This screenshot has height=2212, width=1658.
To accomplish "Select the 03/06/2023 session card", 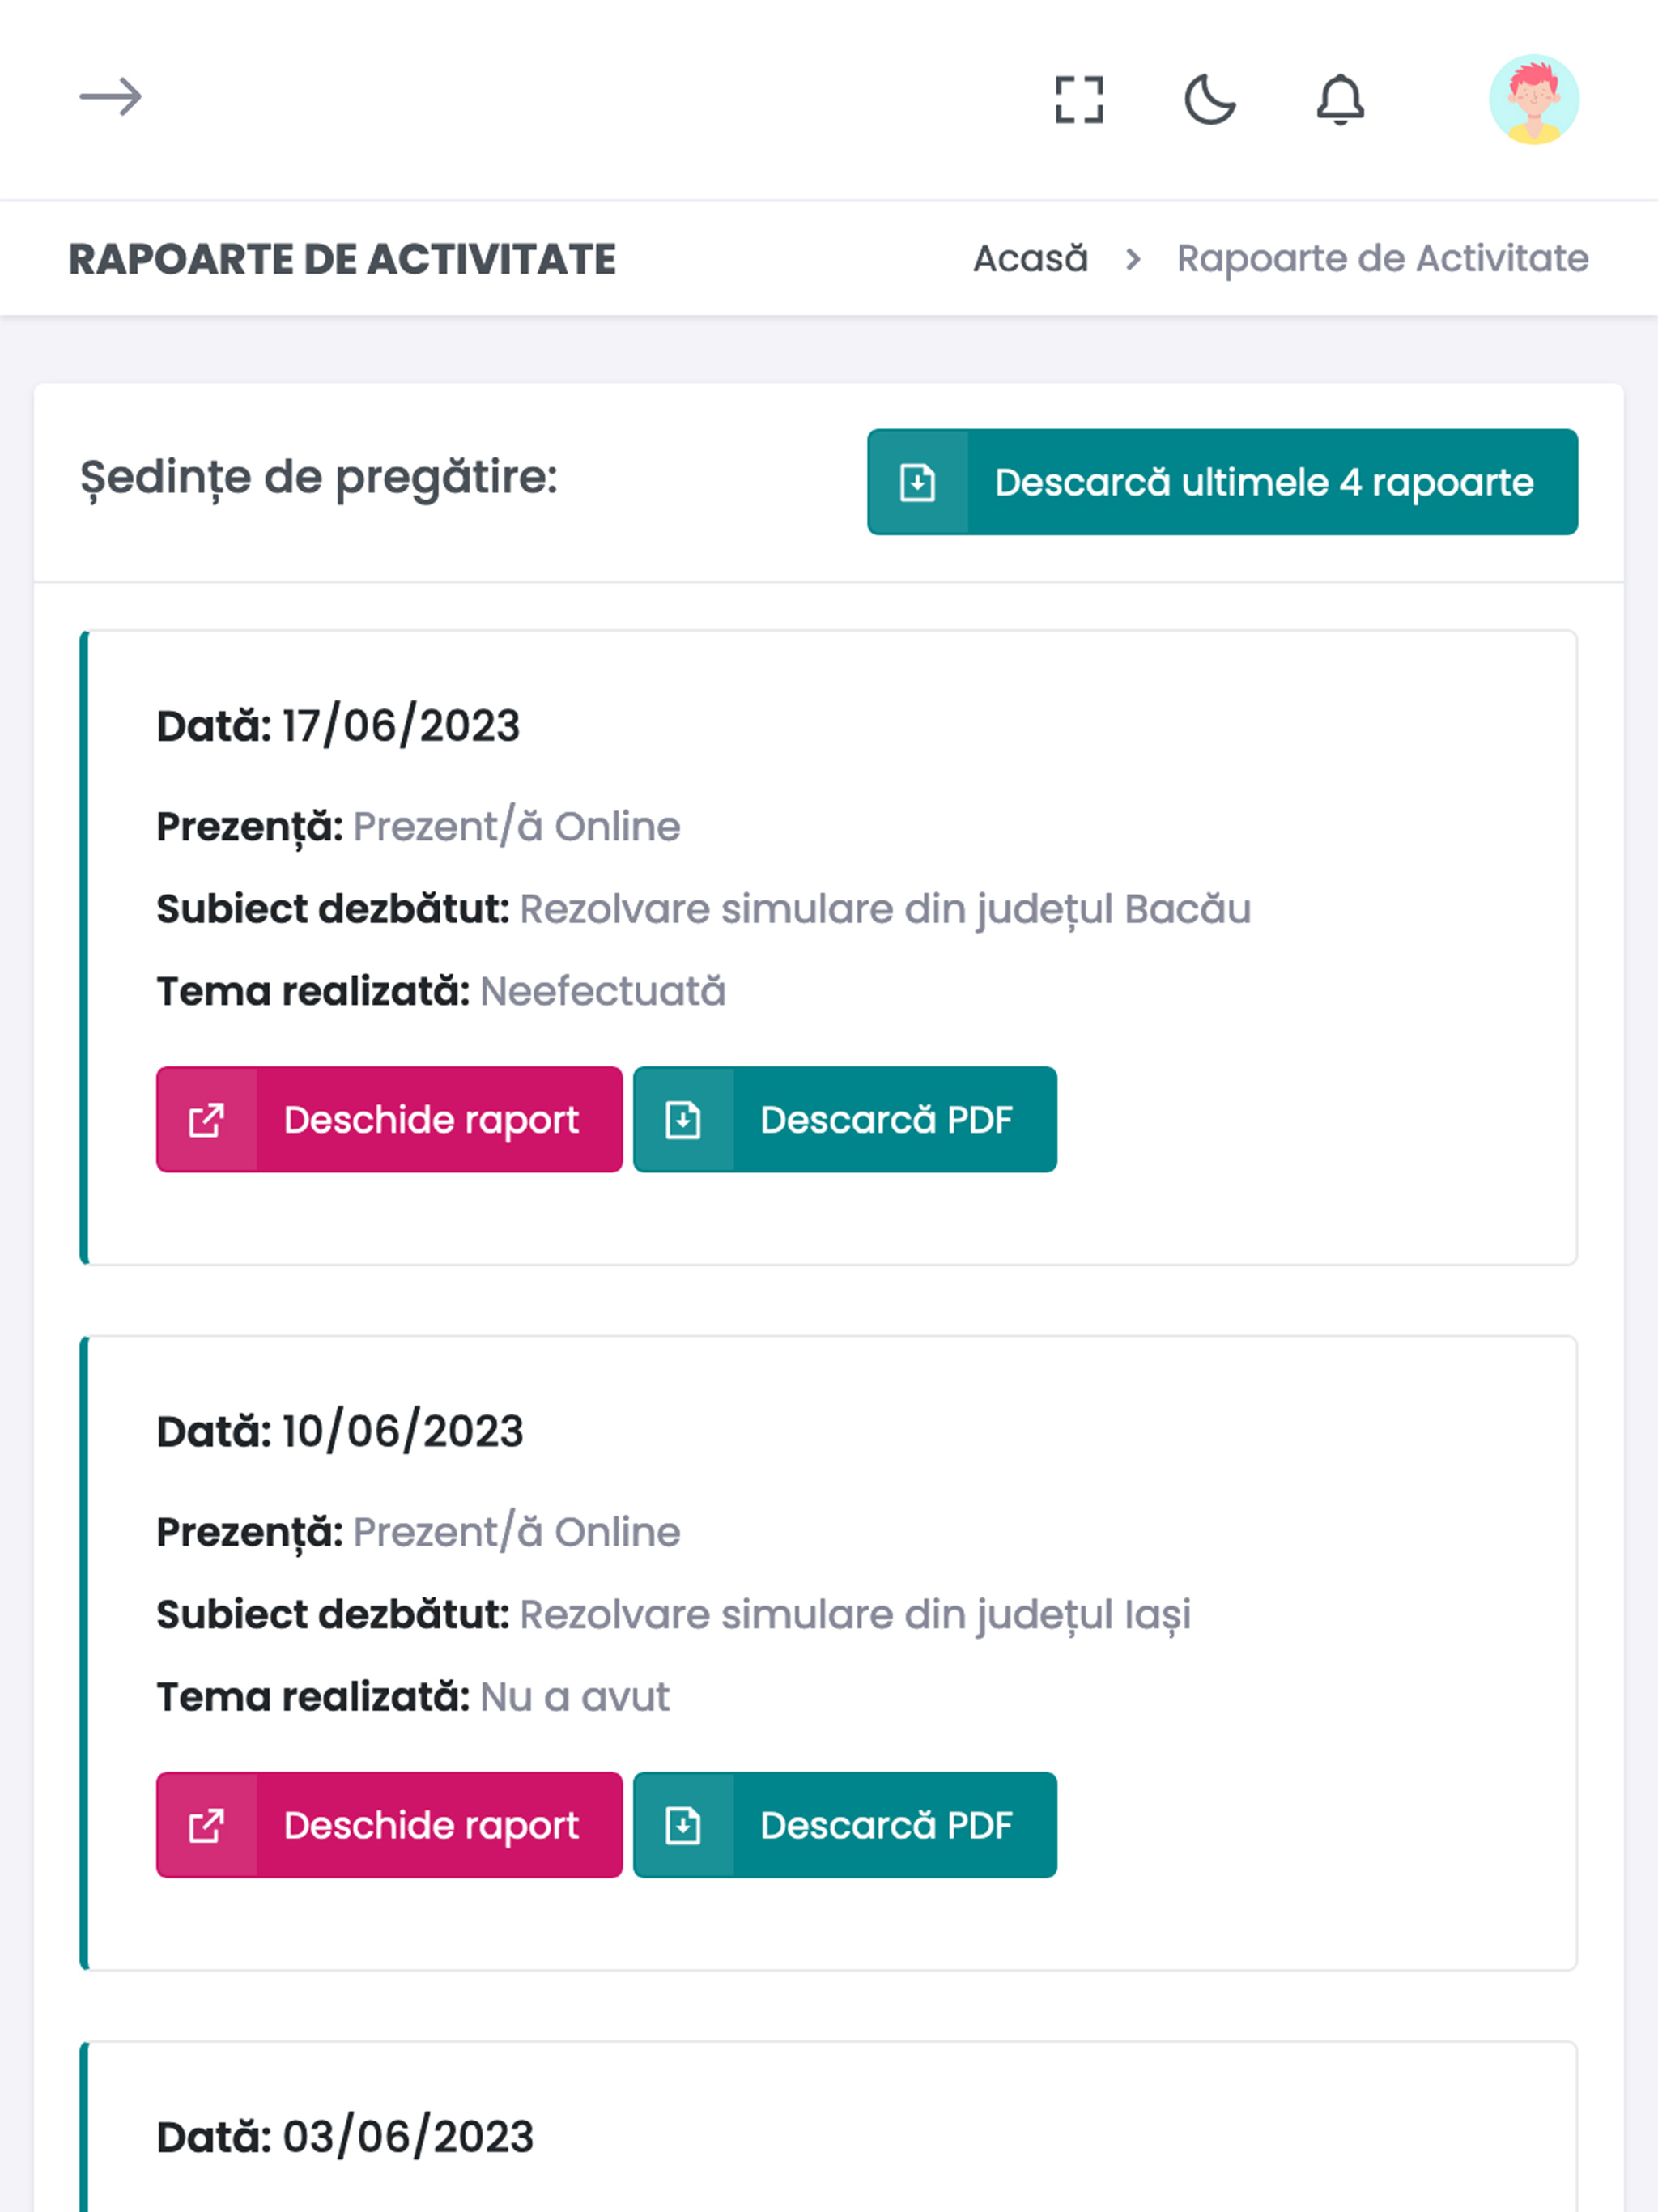I will pos(828,2127).
